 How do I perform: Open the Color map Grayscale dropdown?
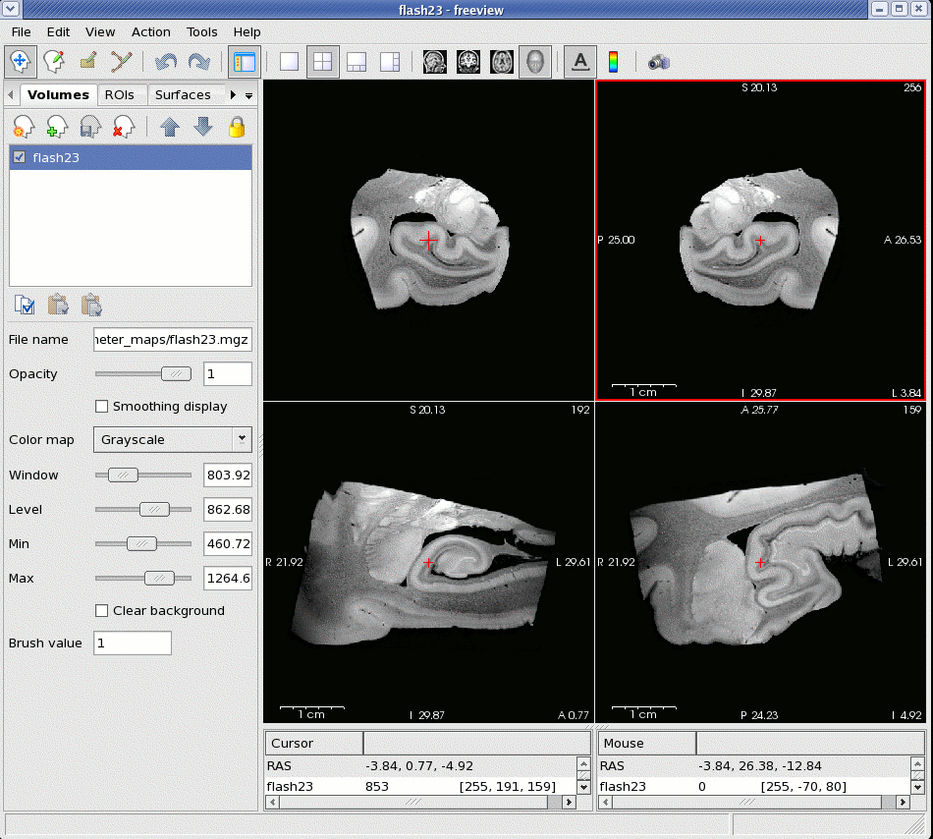coord(172,440)
